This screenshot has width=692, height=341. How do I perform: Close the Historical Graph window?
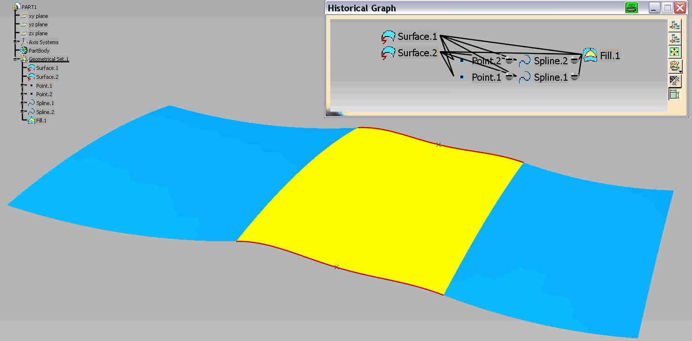tap(680, 8)
